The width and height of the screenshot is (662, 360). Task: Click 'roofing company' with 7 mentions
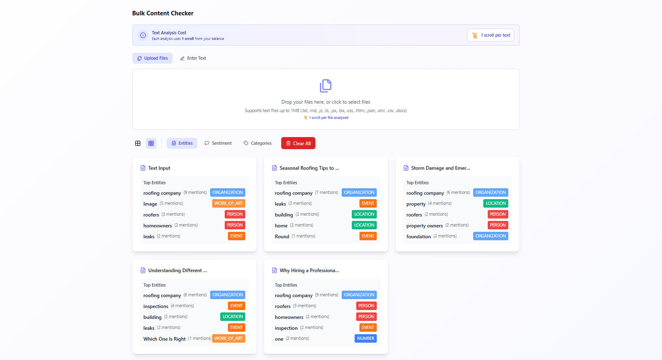(294, 193)
